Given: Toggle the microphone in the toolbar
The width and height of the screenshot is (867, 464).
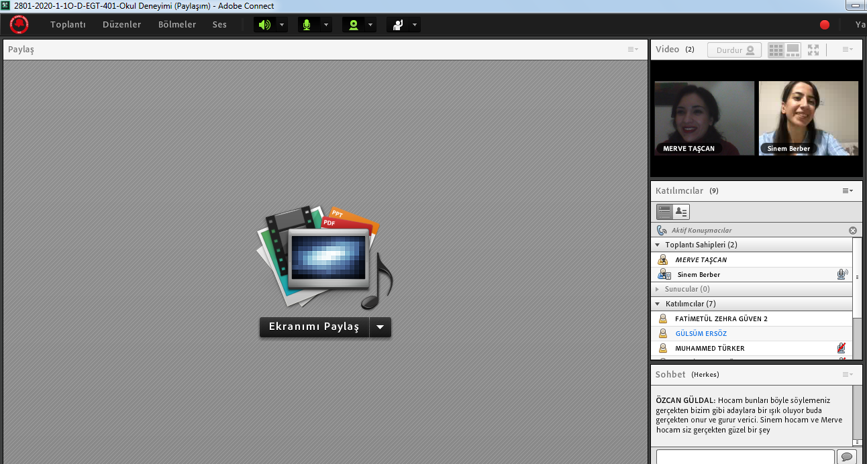Looking at the screenshot, I should 307,25.
